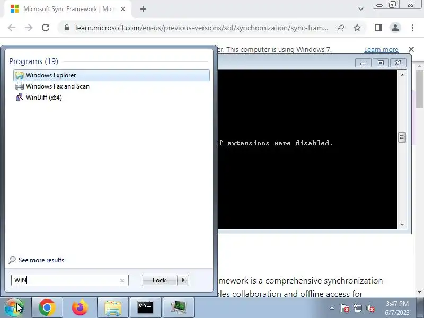The width and height of the screenshot is (424, 318).
Task: Click the command window scroll down arrow
Action: [402, 224]
